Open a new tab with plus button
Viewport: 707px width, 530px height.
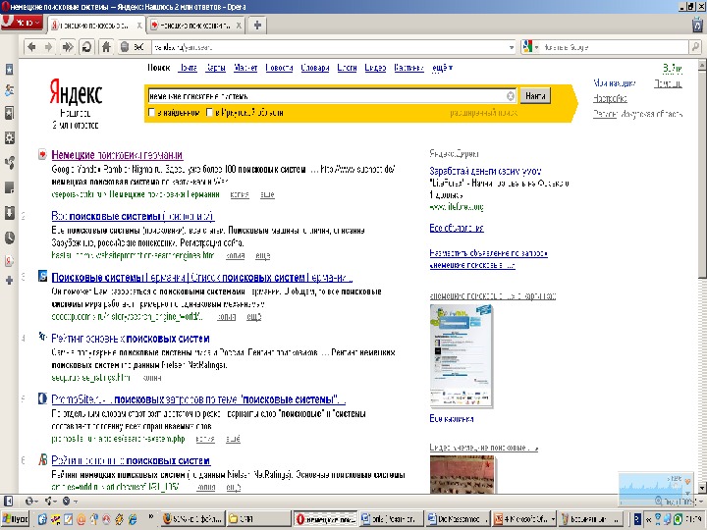pos(257,26)
